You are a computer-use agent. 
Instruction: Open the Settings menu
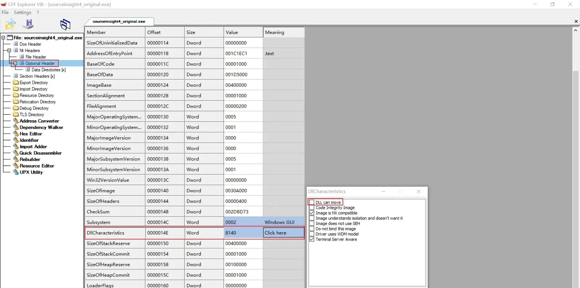22,12
